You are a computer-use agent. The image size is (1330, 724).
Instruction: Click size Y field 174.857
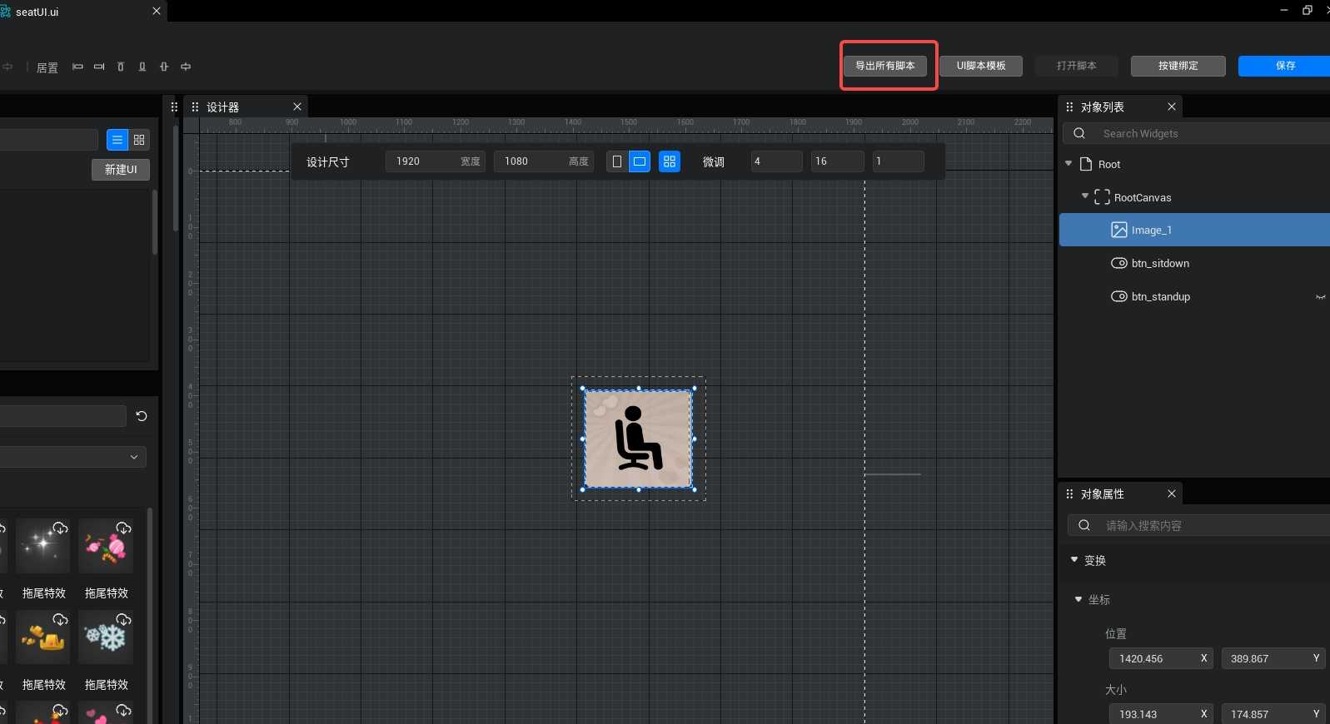click(1273, 714)
